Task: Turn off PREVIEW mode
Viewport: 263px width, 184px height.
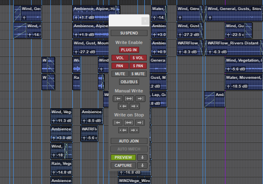Action: (x=123, y=158)
